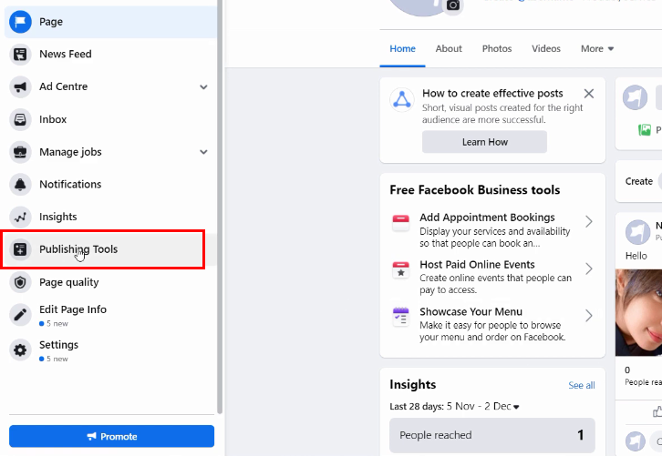
Task: Open Add Appointment Bookings via its arrow
Action: (x=588, y=222)
